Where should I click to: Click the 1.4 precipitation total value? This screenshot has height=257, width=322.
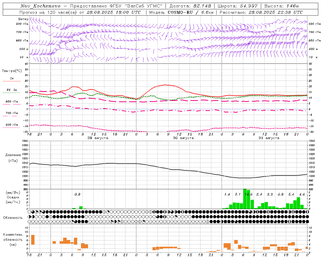(227, 195)
